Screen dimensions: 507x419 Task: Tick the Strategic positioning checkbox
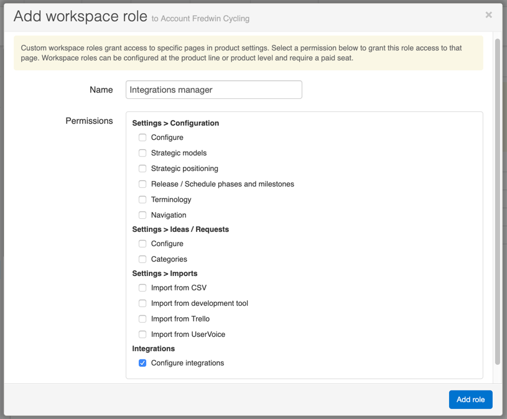coord(142,168)
